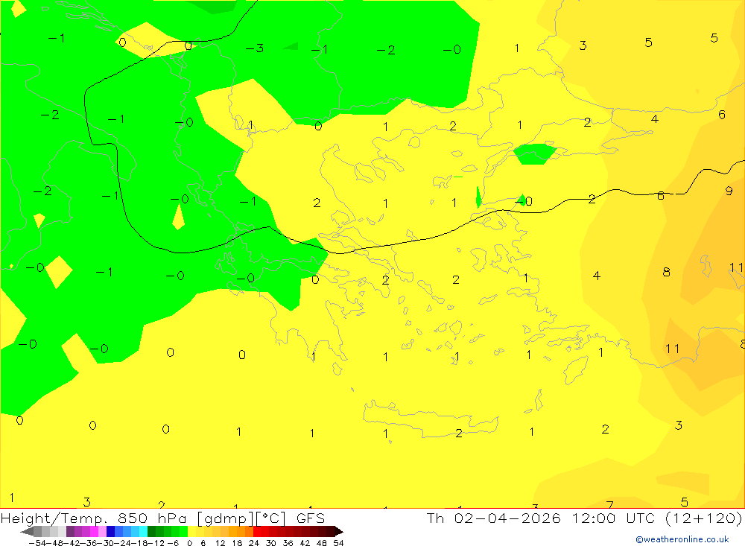
Task: Click the Height/Temp. 850 hPa map title
Action: coord(94,518)
